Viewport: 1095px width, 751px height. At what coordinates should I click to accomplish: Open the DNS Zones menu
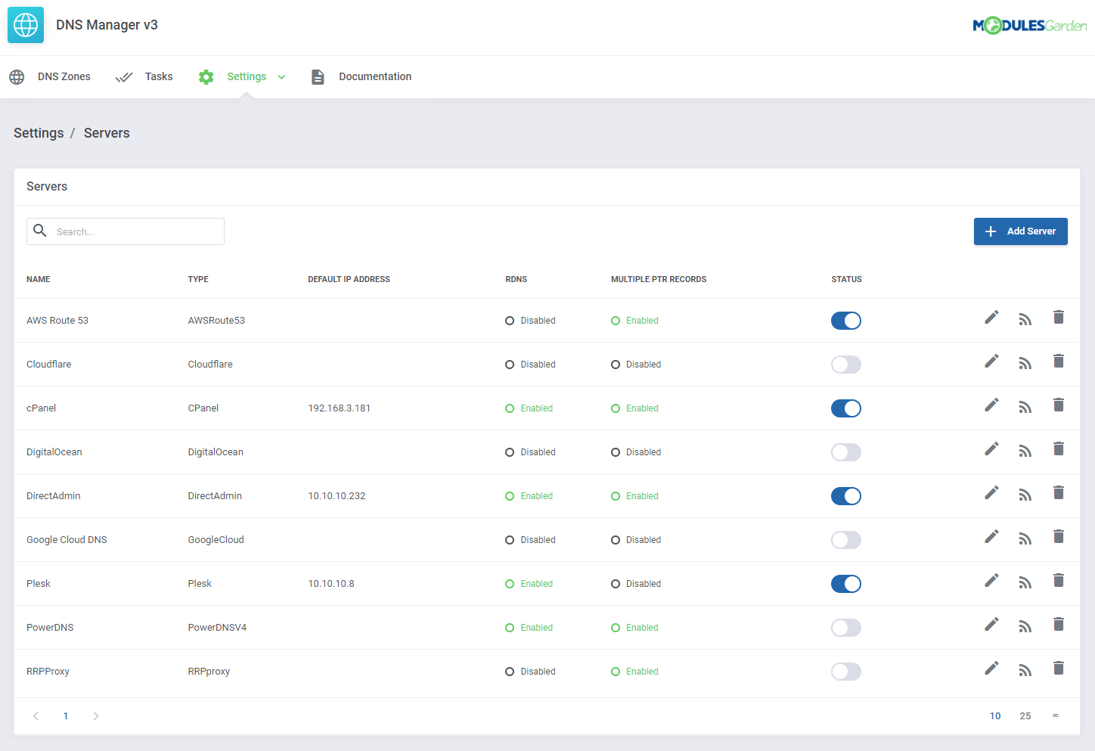click(50, 77)
